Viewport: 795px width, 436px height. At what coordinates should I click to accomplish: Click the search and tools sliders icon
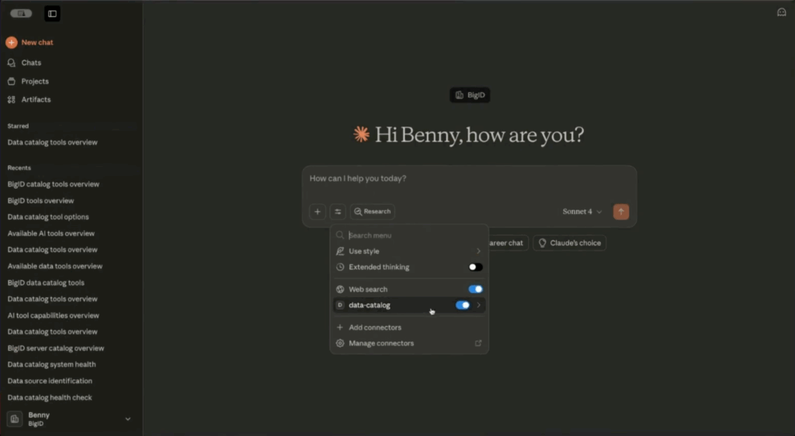coord(338,212)
